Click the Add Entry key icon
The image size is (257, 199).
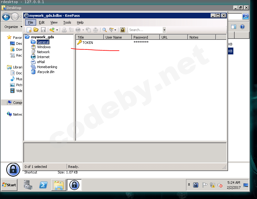(52, 30)
